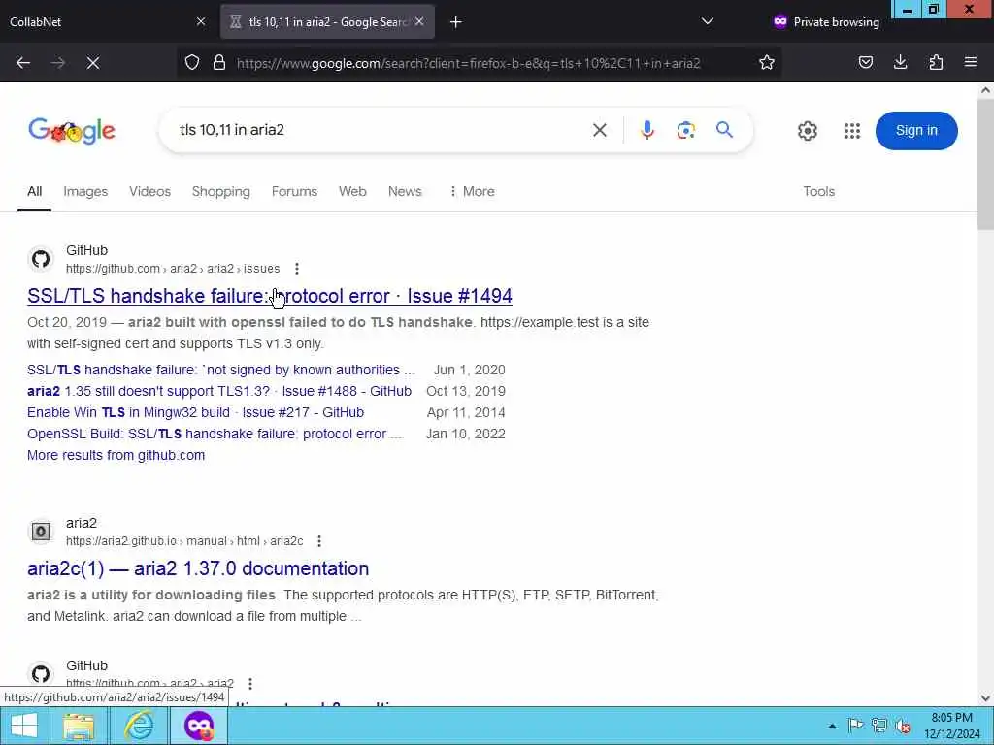Open aria2c(1) aria2 1.37.0 documentation result
Image resolution: width=994 pixels, height=745 pixels.
click(x=198, y=568)
